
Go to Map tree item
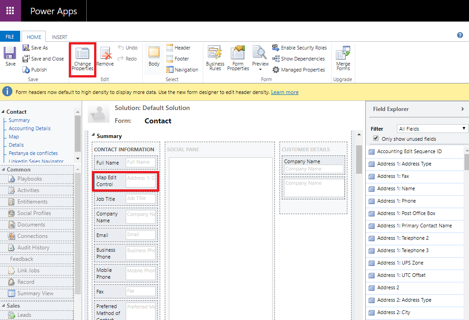tap(14, 137)
